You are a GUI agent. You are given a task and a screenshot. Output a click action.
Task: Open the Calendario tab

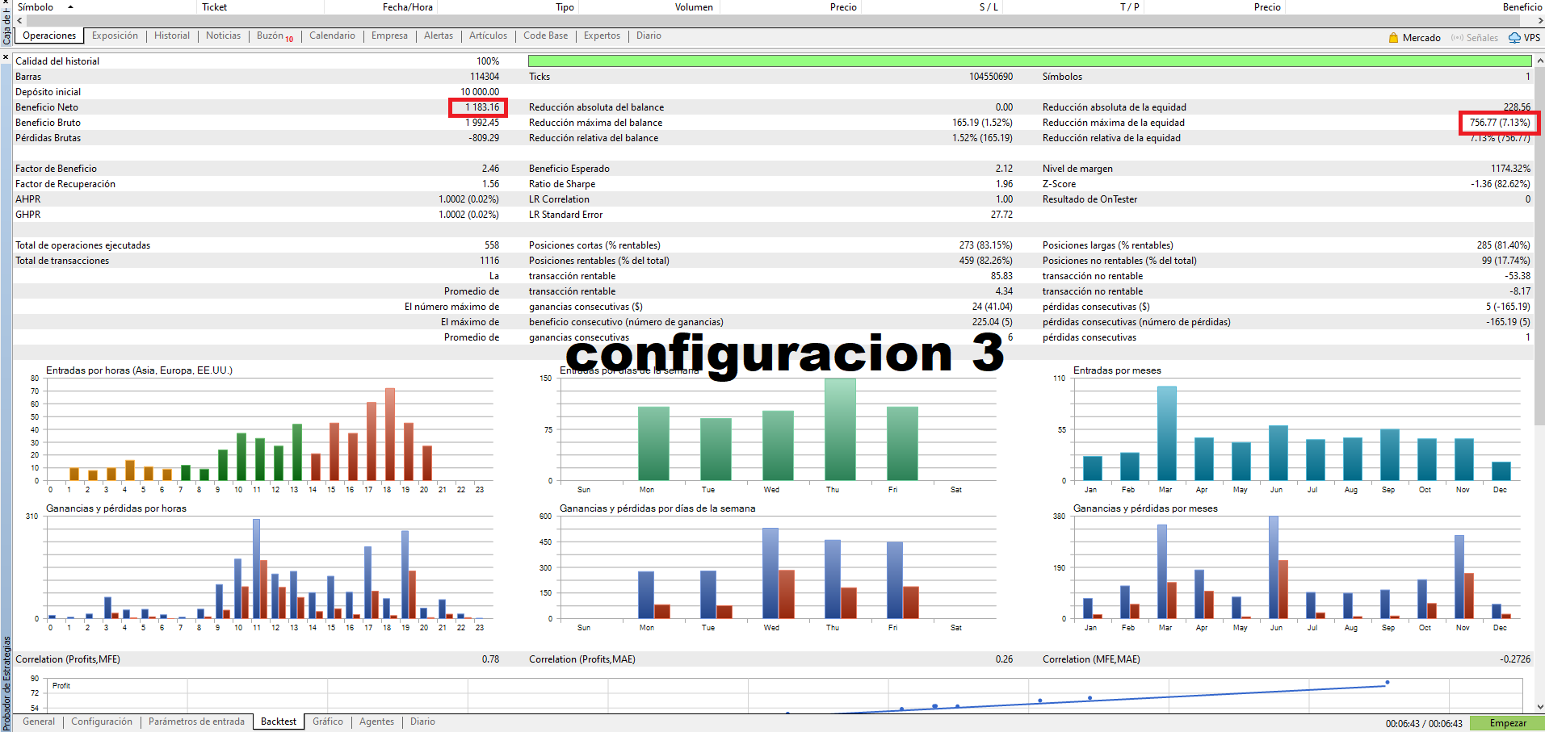click(x=332, y=36)
